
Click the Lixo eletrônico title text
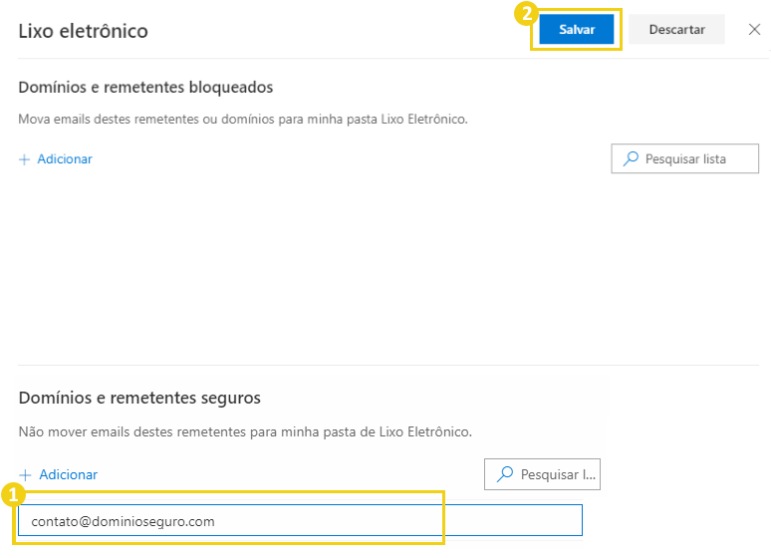83,31
